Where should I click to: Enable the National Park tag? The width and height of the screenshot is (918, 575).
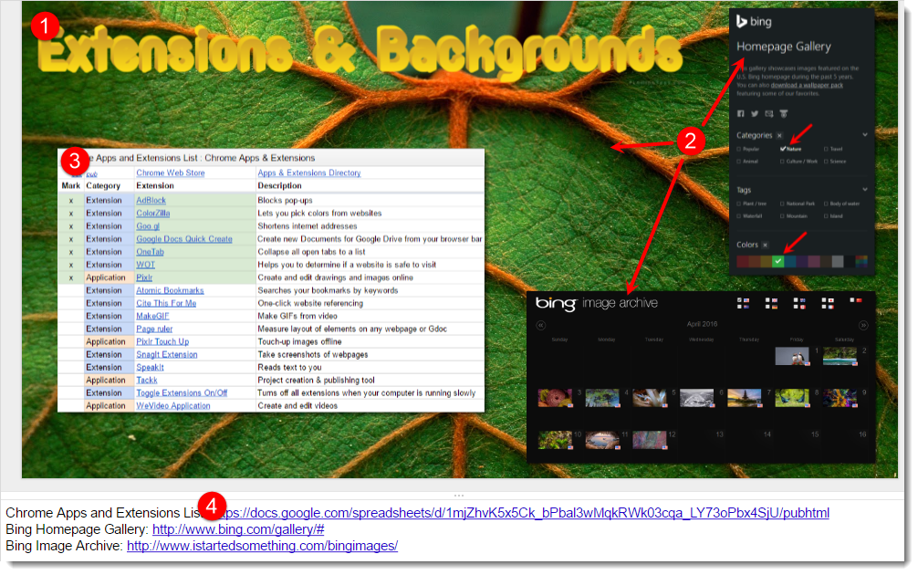782,204
